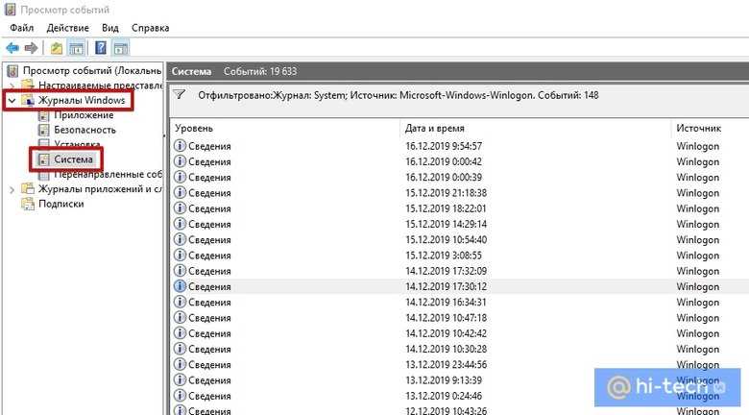This screenshot has height=415, width=749.
Task: Open the Действие menu
Action: 68,28
